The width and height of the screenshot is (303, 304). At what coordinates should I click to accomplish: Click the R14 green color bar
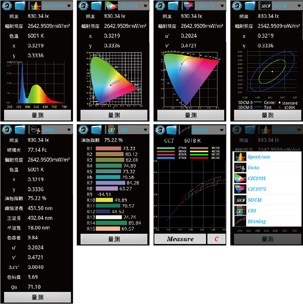point(111,223)
